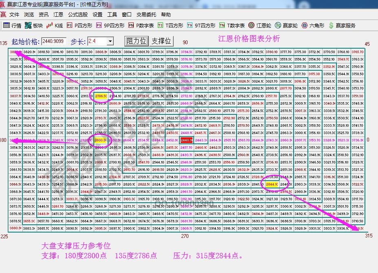Select the K线 chart icon
This screenshot has height=273, width=378.
click(55, 25)
